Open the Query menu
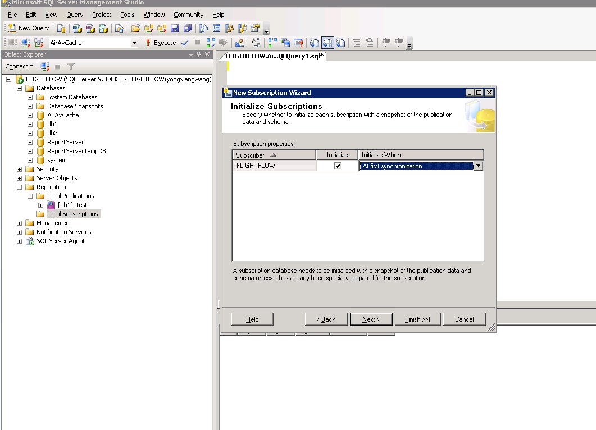The image size is (596, 430). click(75, 15)
